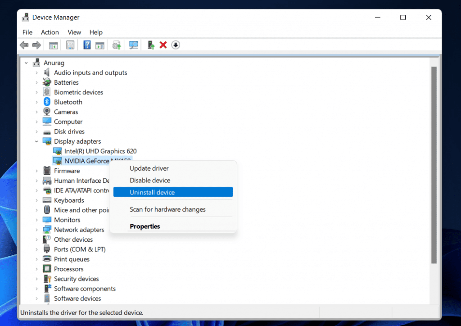Select the NVIDIA GeForce MX150 device
The image size is (461, 326).
pyautogui.click(x=95, y=161)
